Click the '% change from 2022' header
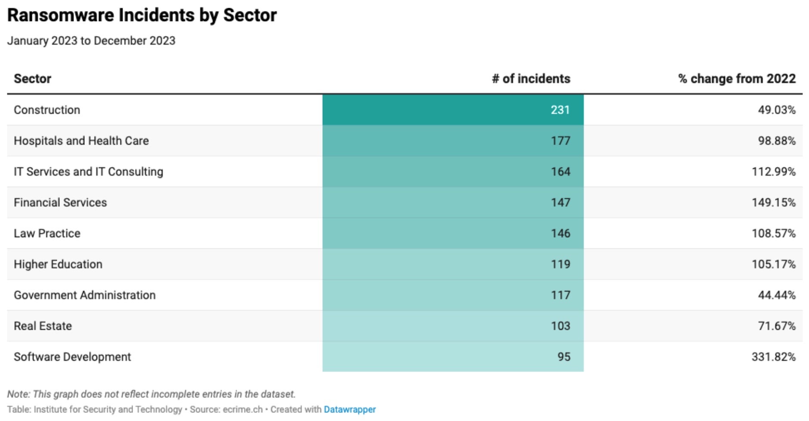Viewport: 809px width, 421px height. tap(737, 79)
